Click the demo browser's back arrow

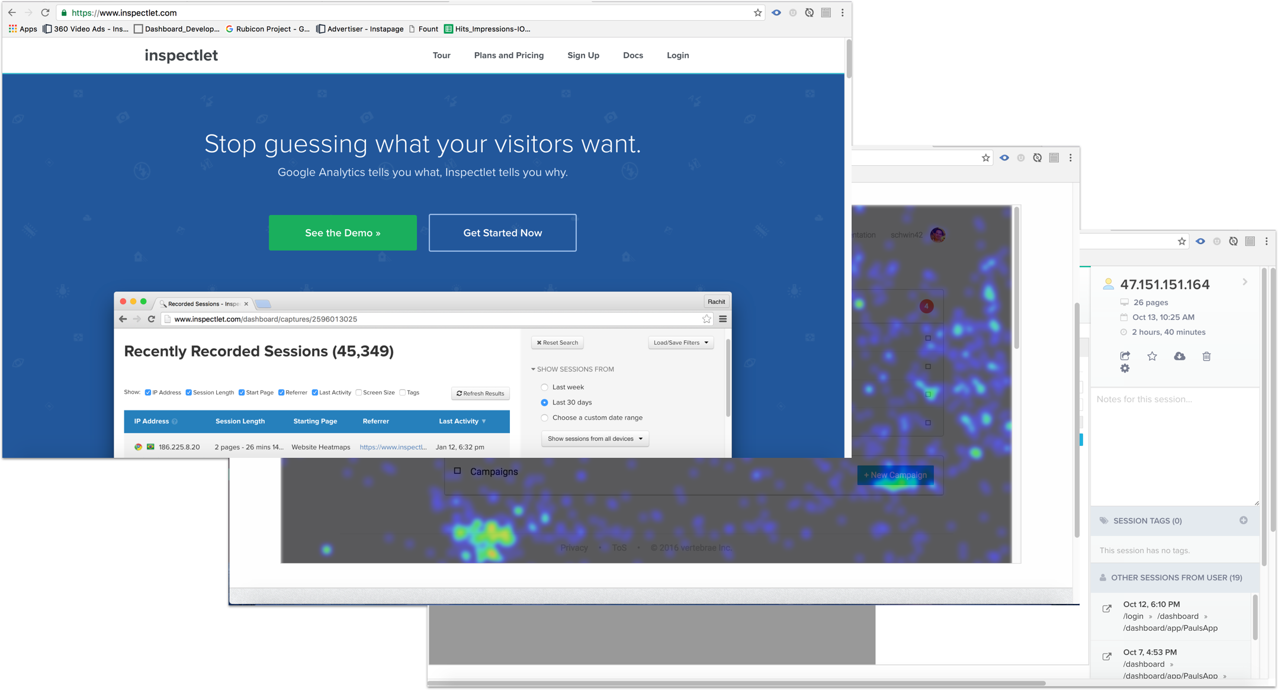(x=123, y=319)
